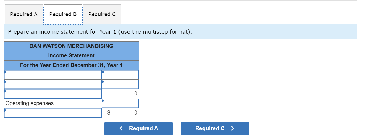Click the multistep format instruction text

tap(100, 32)
